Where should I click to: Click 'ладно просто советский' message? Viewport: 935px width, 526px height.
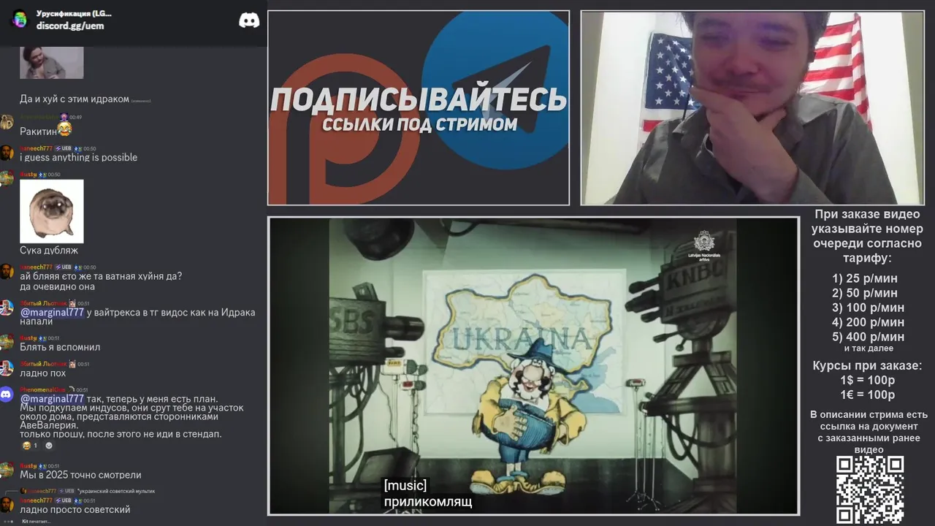(x=75, y=510)
